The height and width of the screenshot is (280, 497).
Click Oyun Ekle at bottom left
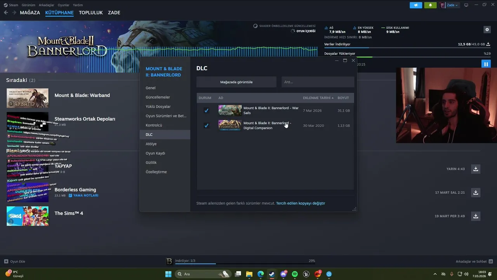tap(14, 261)
